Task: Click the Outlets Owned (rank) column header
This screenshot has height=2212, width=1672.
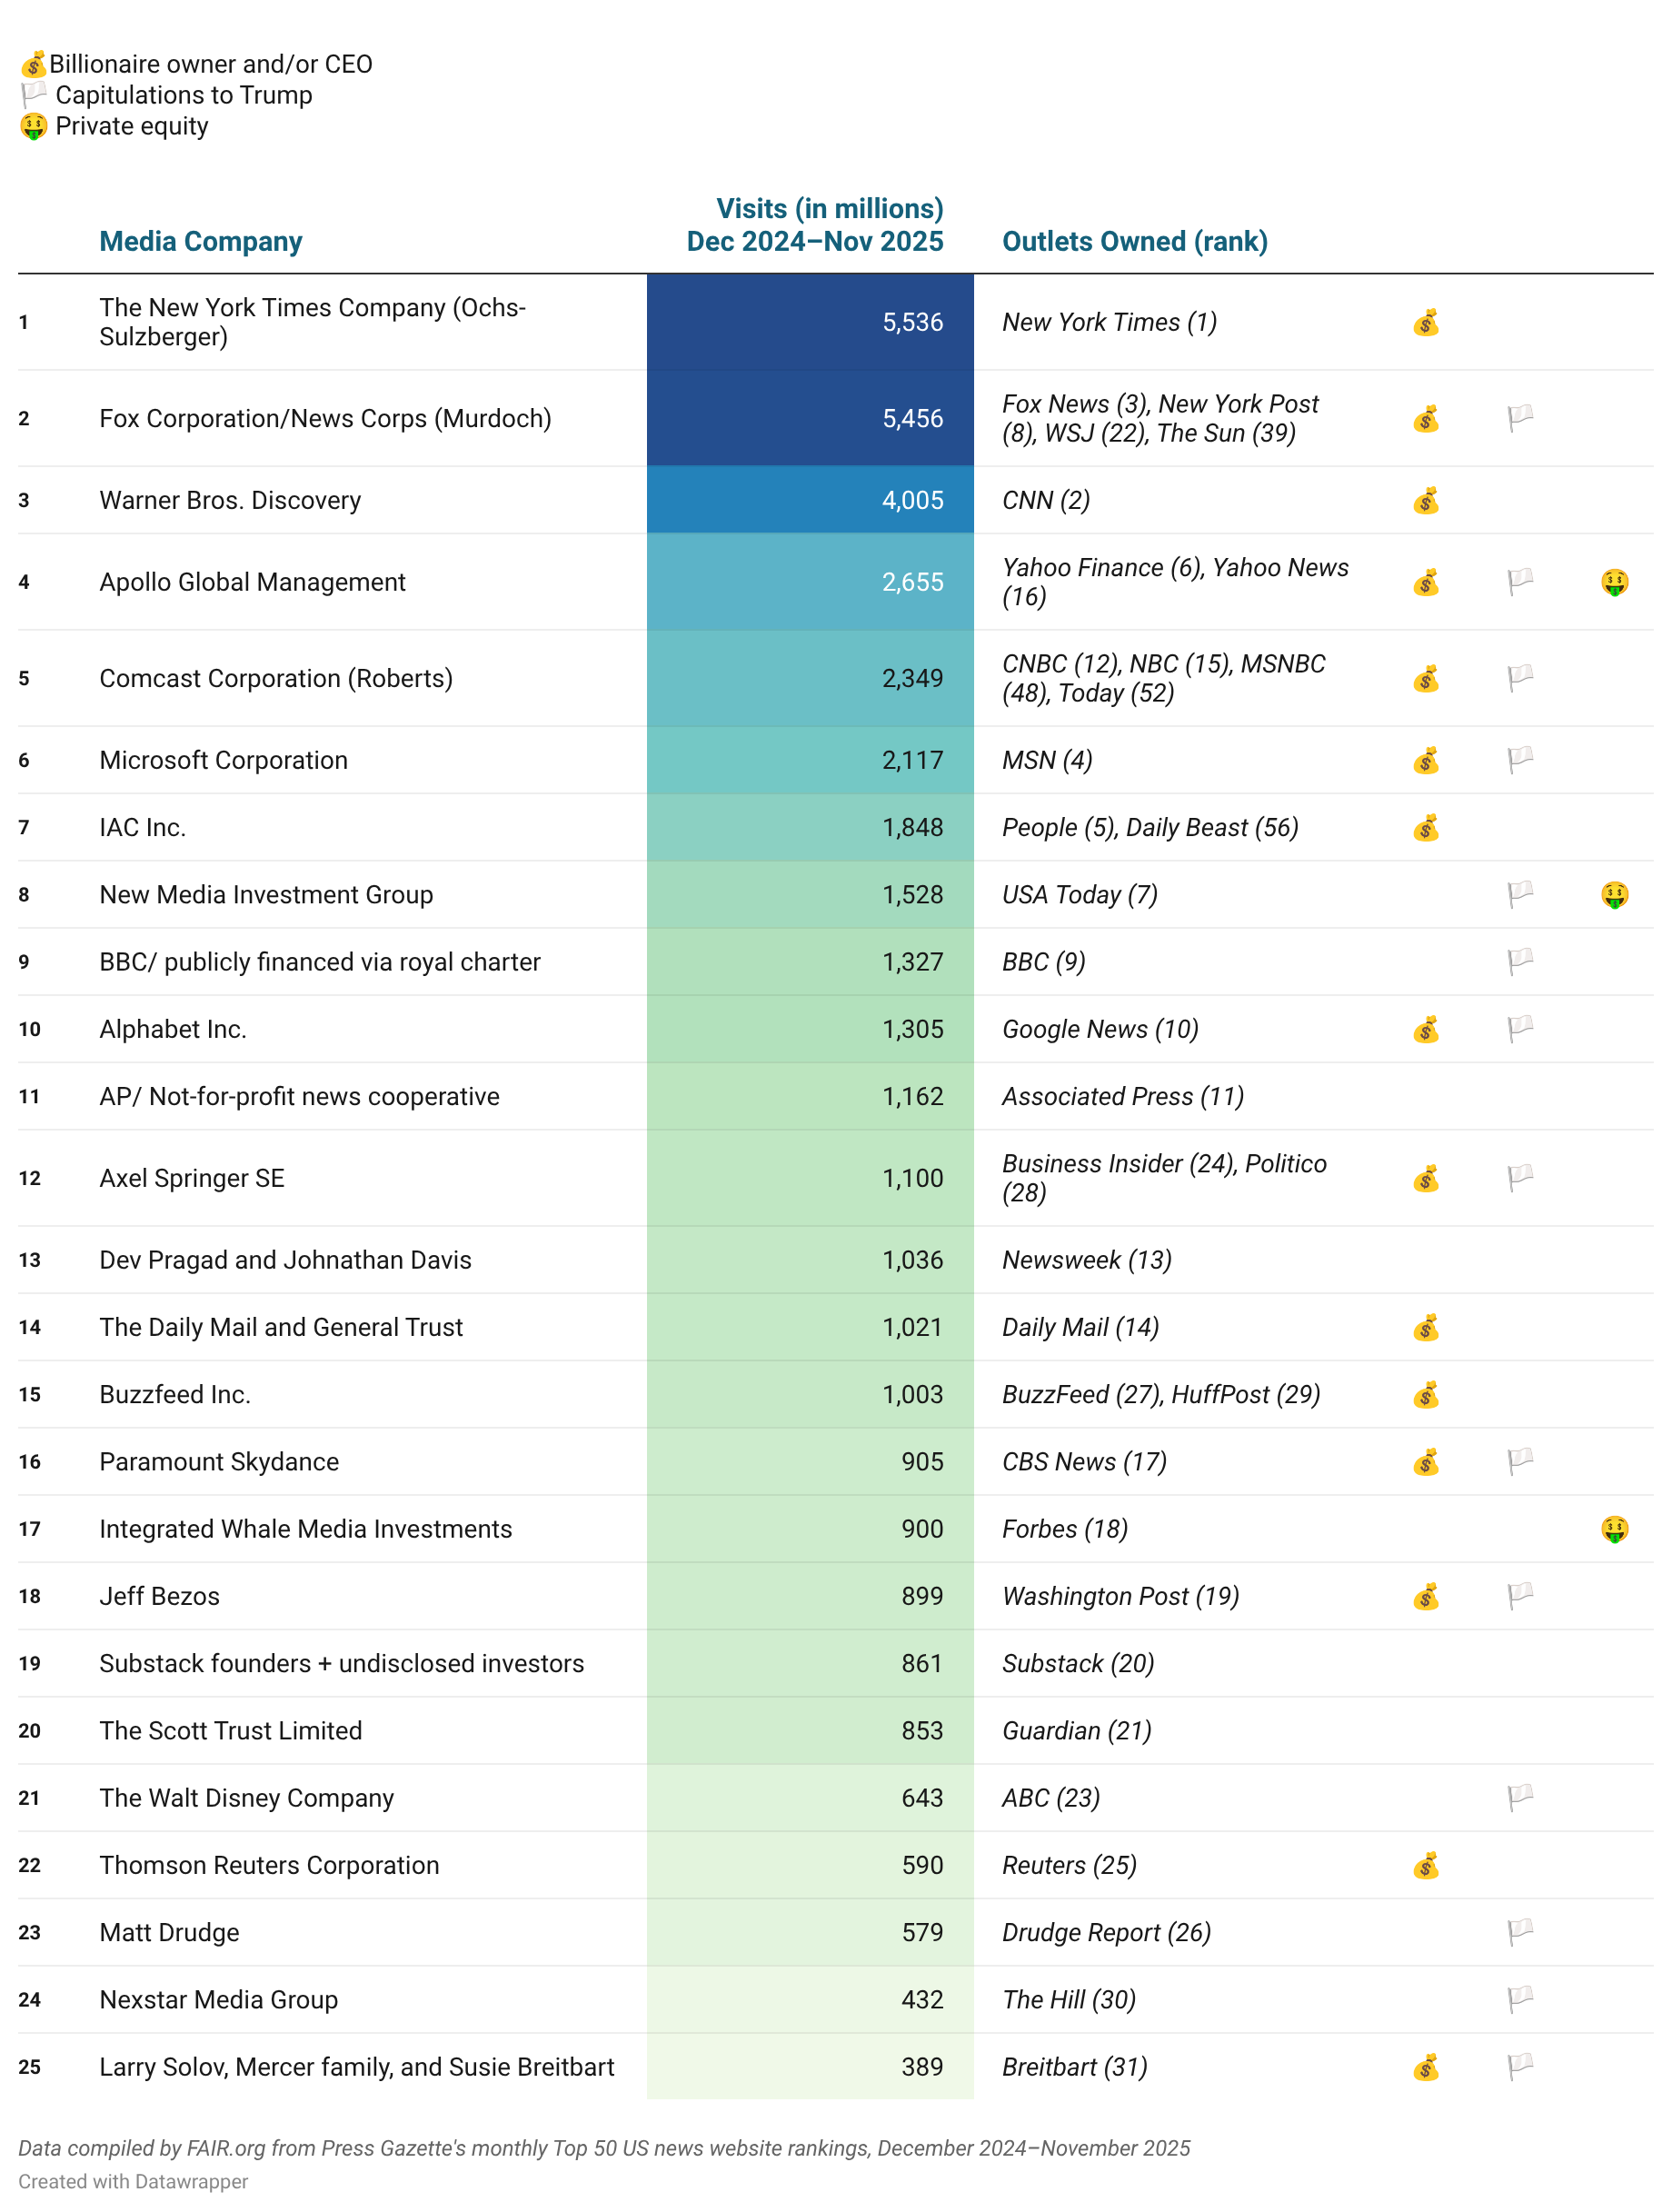Action: 1134,242
